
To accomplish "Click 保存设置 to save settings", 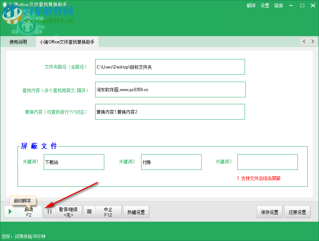I will pyautogui.click(x=269, y=211).
